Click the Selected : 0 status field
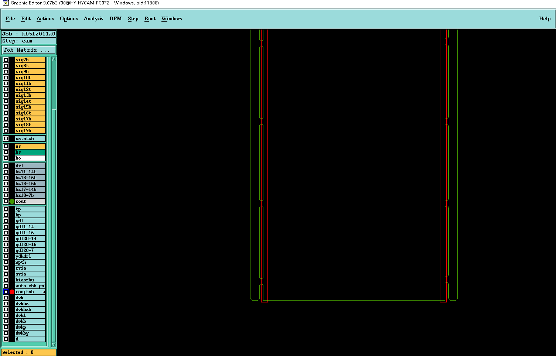556x356 pixels. point(29,352)
